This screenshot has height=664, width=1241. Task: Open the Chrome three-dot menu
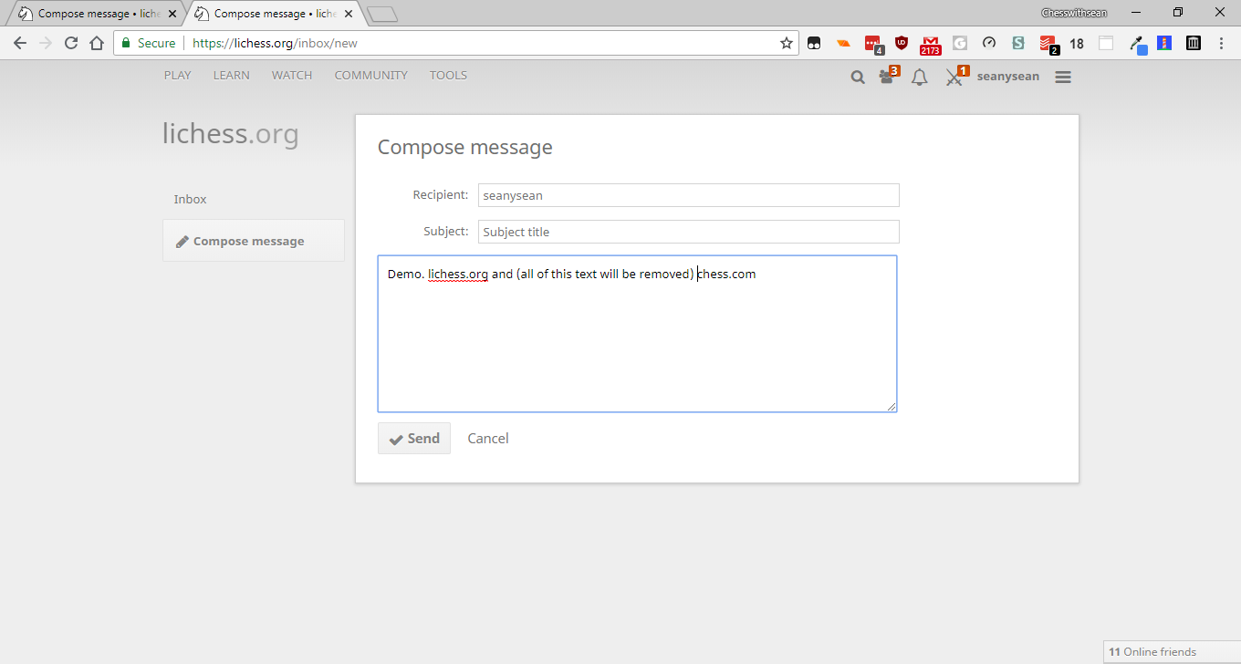coord(1222,43)
